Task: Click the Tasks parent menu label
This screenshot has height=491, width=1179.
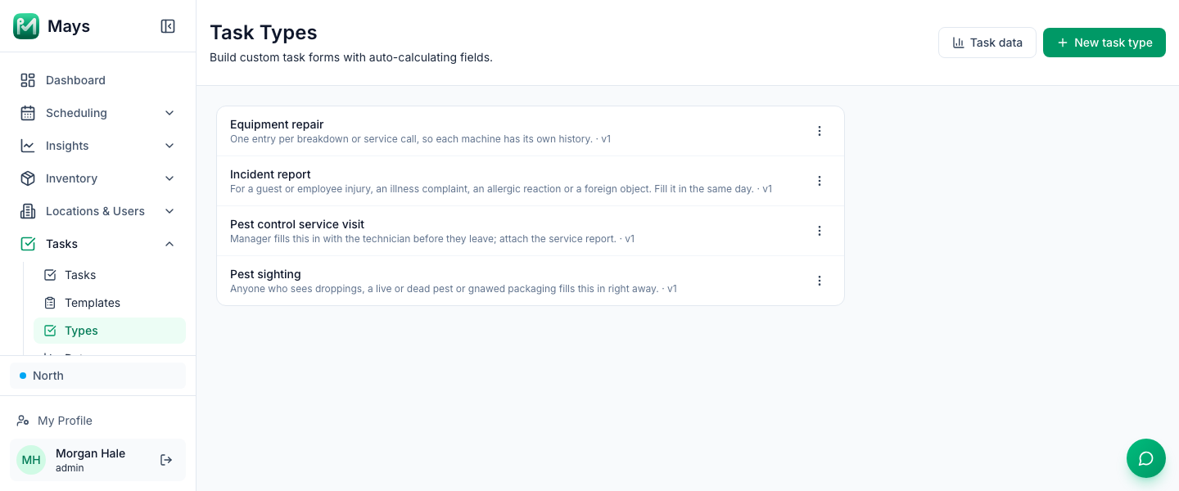Action: tap(61, 244)
